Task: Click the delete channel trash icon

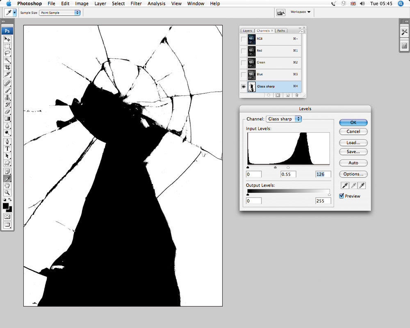Action: click(x=296, y=95)
